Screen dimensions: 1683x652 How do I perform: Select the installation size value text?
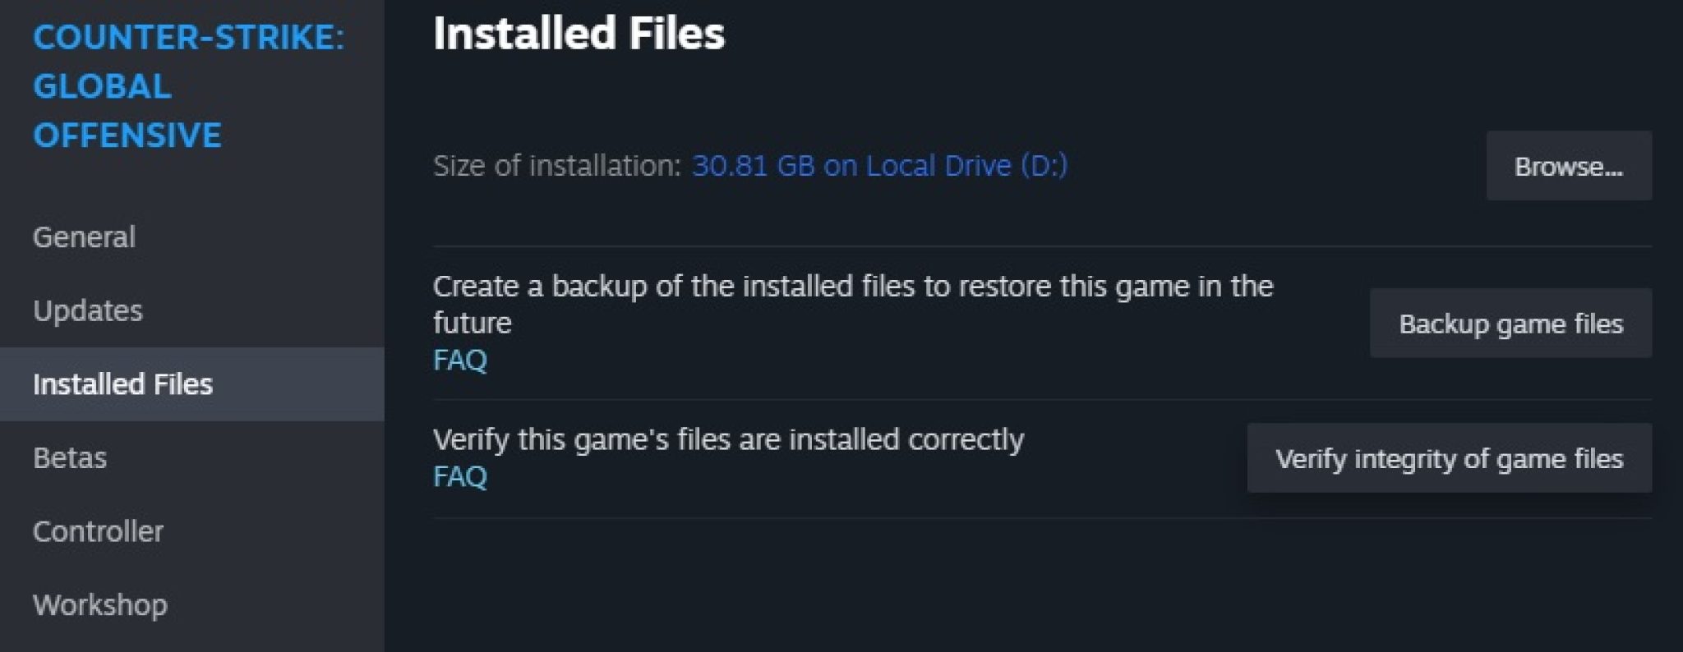(878, 165)
